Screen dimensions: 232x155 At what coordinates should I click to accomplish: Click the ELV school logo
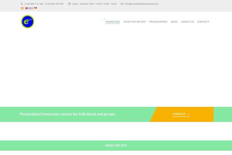(27, 22)
